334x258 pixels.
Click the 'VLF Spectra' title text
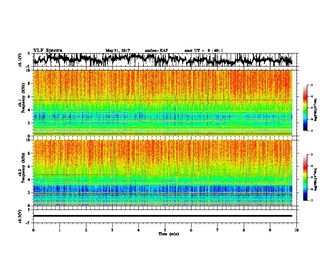48,50
